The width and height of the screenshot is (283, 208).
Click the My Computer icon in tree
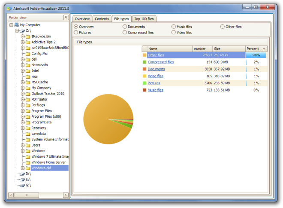pos(17,25)
